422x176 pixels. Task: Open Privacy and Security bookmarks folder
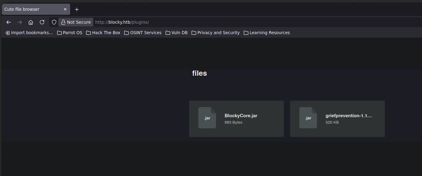215,33
